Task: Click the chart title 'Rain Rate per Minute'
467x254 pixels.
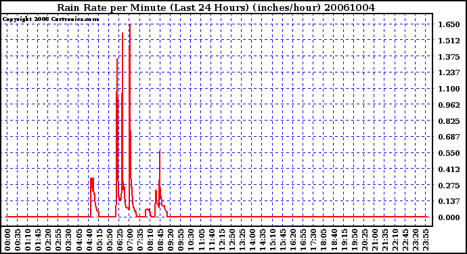Action: coord(112,7)
